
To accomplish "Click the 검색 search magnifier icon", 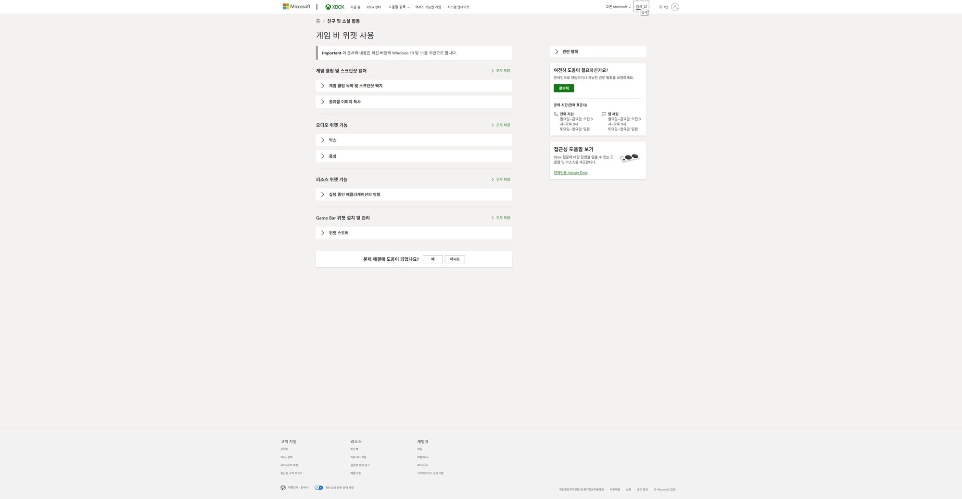I will pyautogui.click(x=645, y=7).
